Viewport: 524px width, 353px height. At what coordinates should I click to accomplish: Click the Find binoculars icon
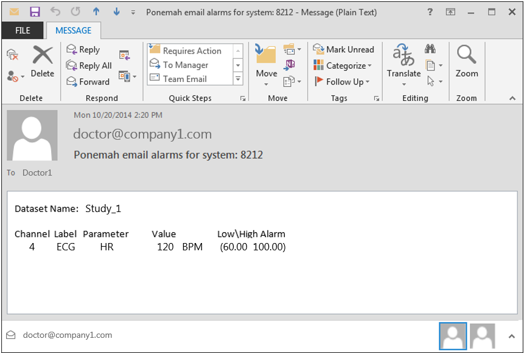point(430,47)
